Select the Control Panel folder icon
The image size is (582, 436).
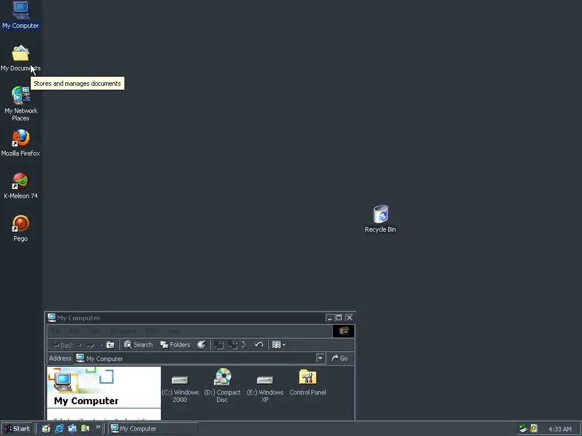(x=307, y=383)
